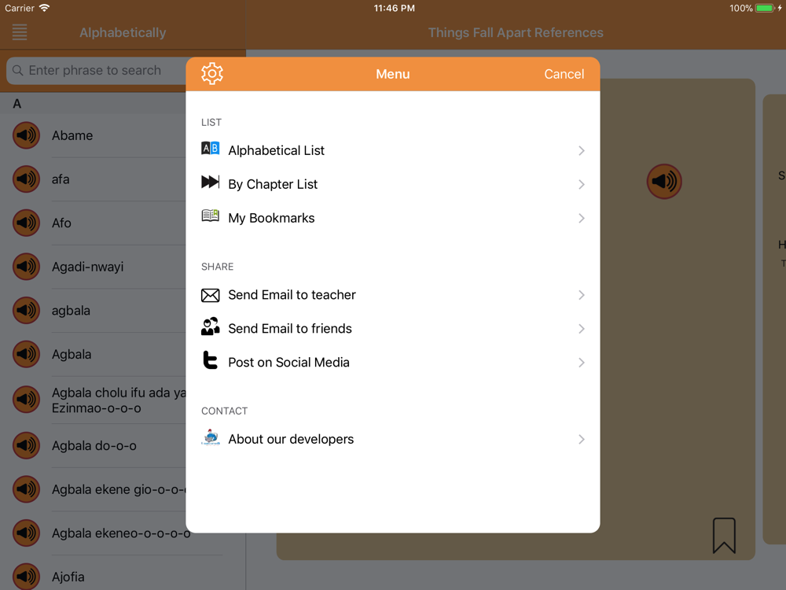This screenshot has width=786, height=590.
Task: Play audio for Agbala ekene gio-o-o
Action: [26, 489]
